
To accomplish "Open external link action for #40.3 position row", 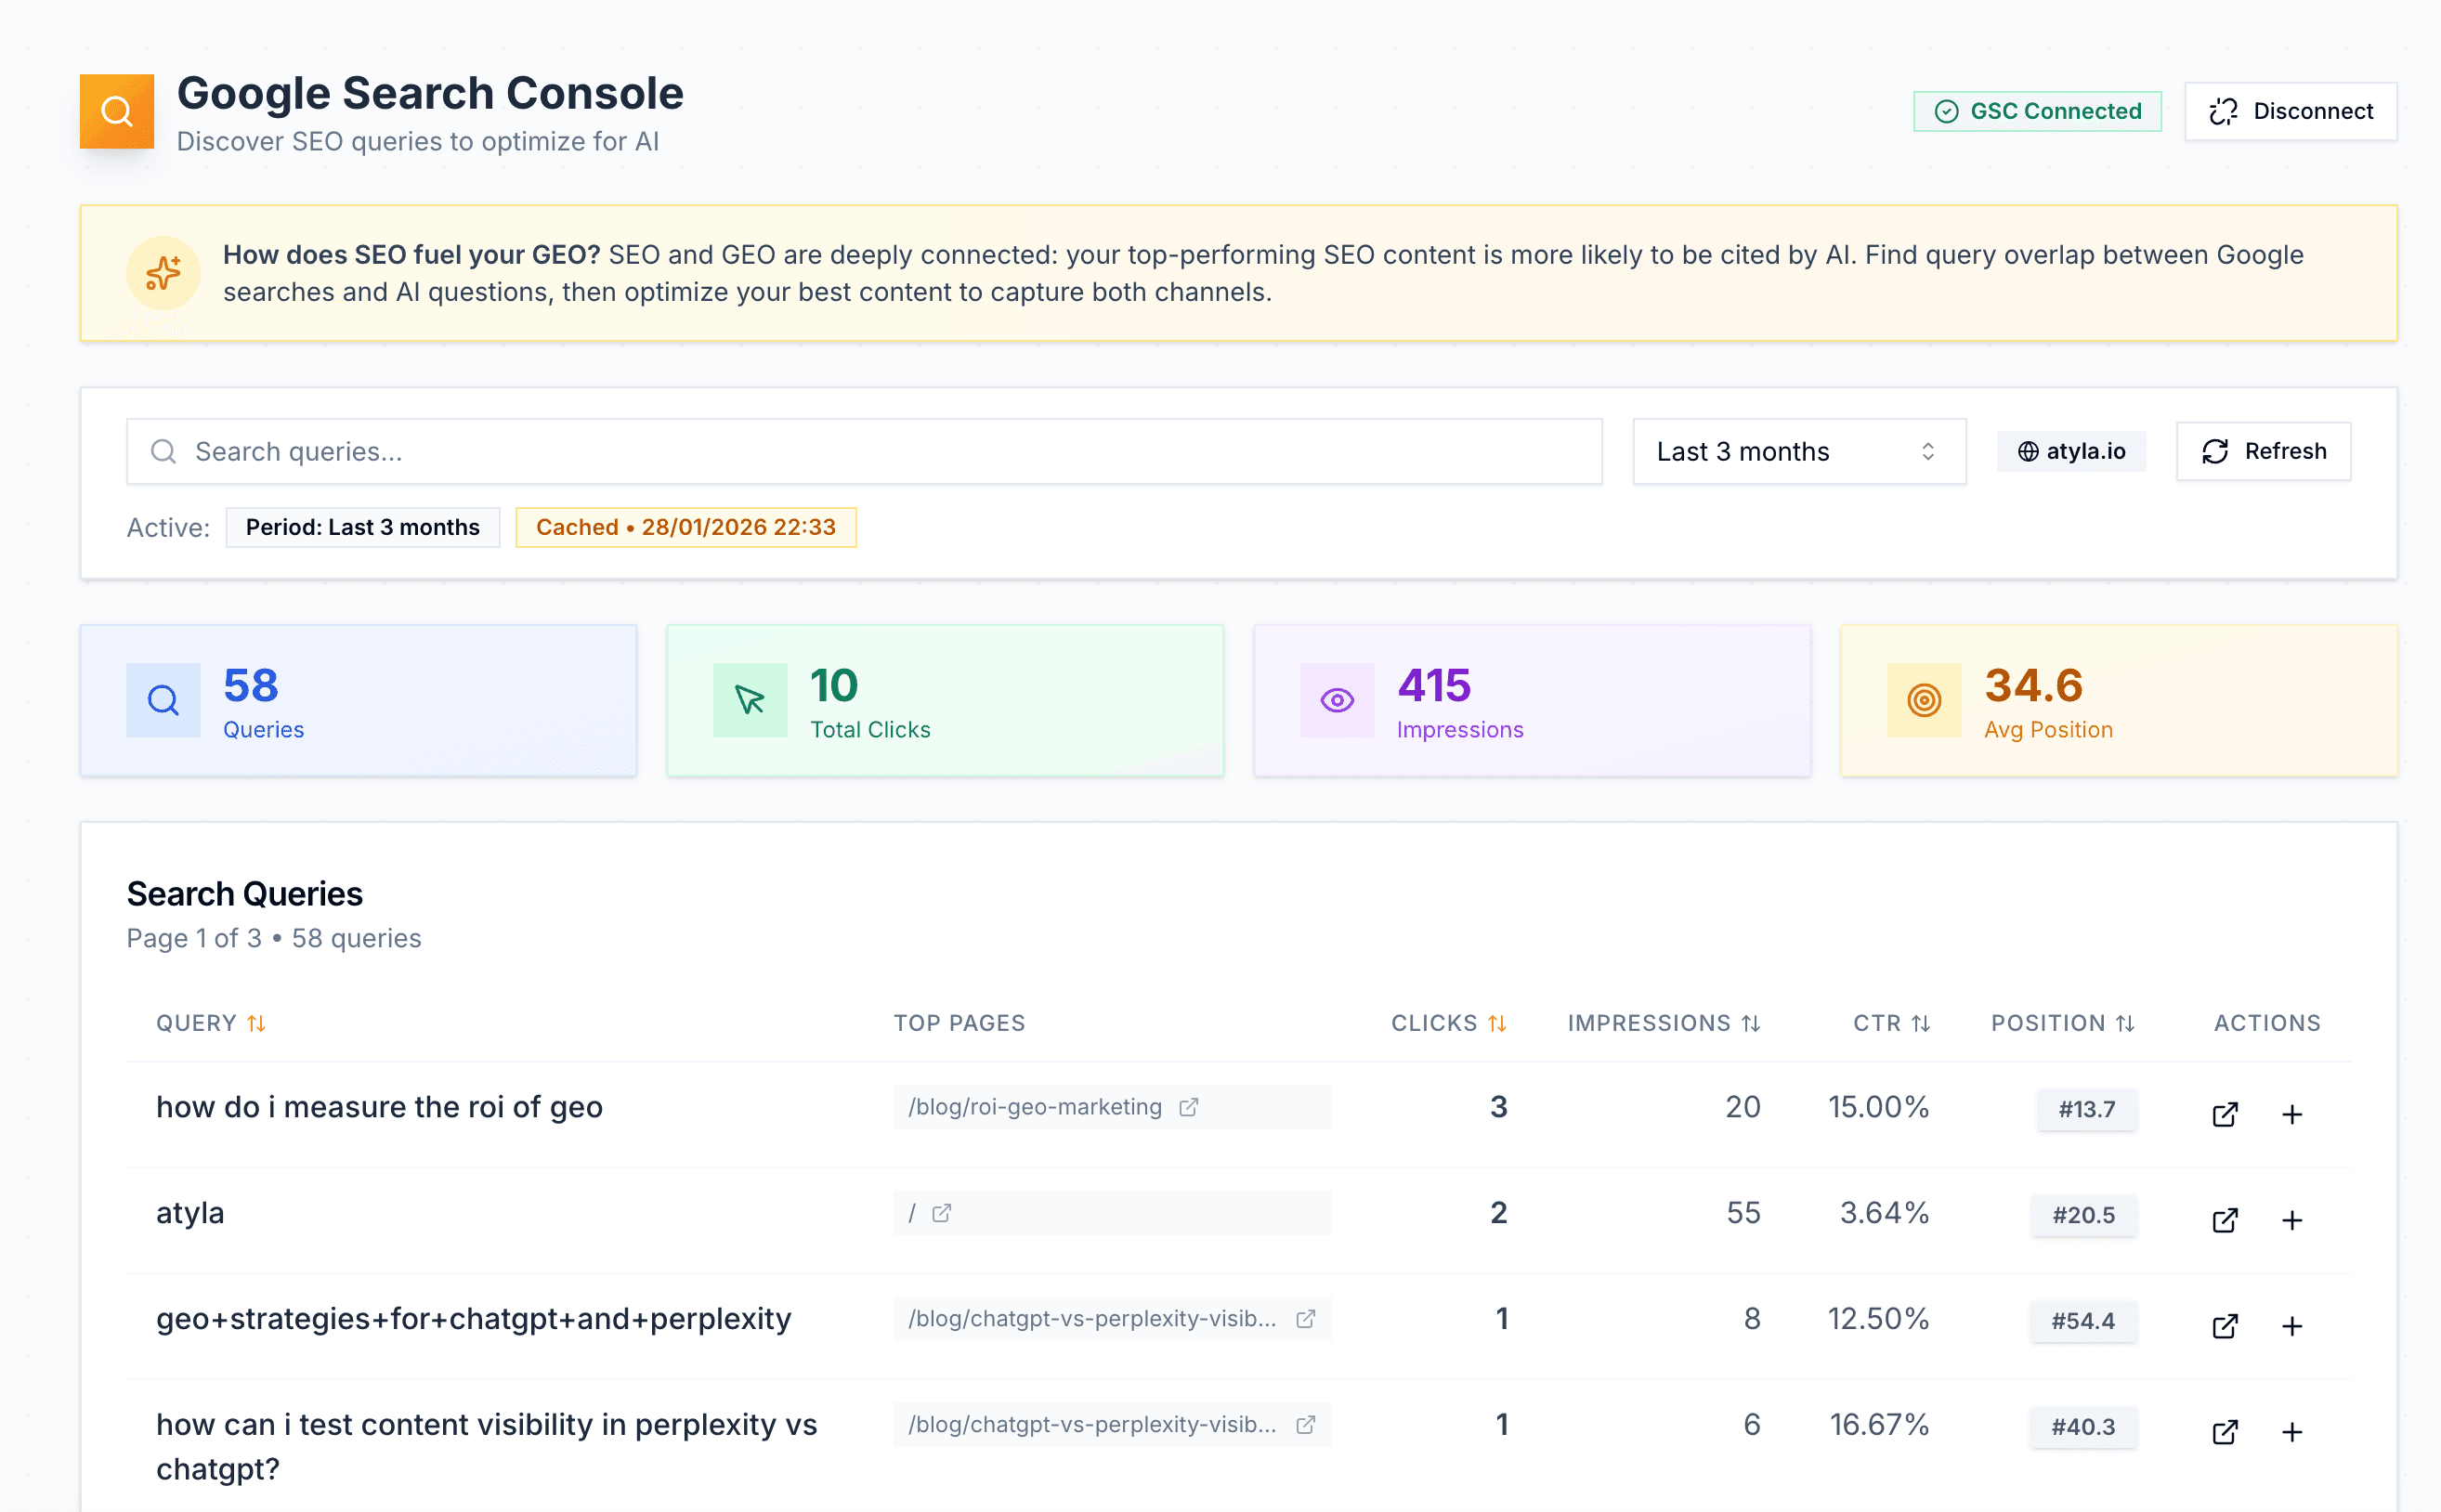I will (x=2224, y=1432).
